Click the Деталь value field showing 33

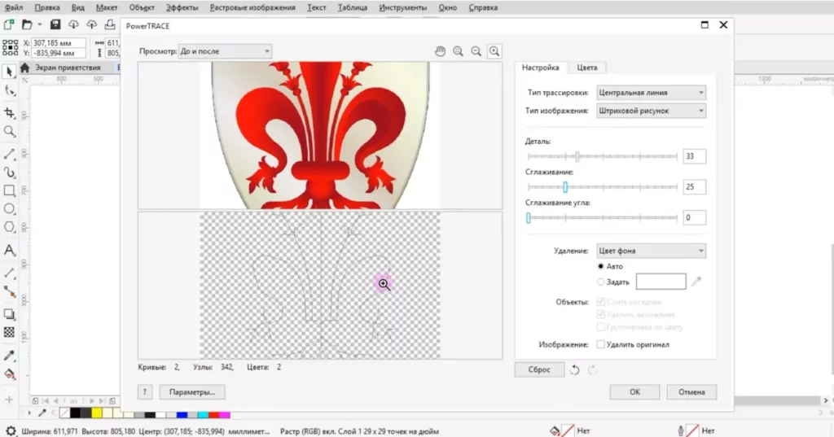[695, 156]
